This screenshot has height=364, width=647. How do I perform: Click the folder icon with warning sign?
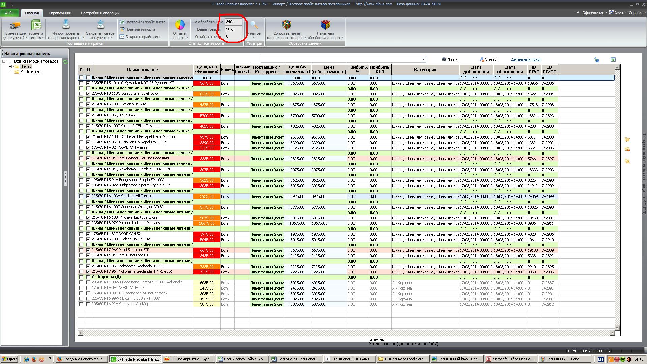pyautogui.click(x=627, y=161)
